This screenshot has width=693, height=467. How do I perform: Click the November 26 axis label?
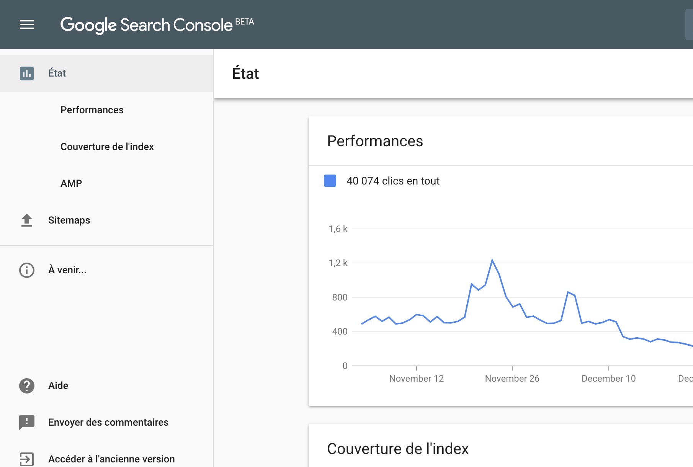tap(512, 379)
